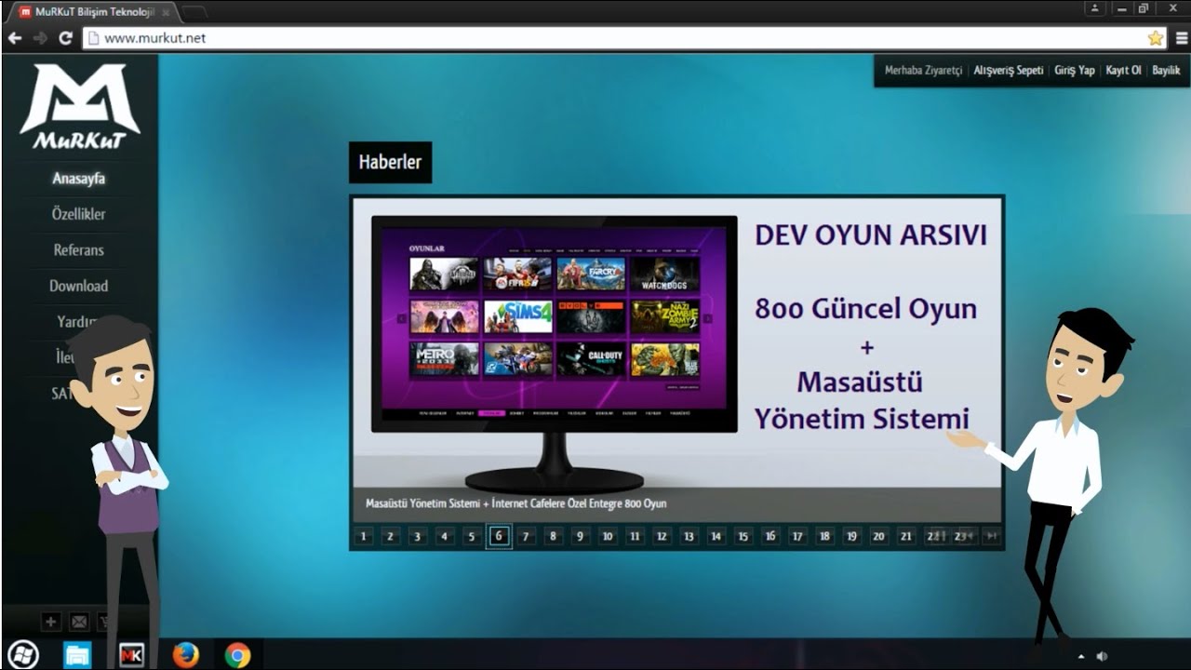Switch to news slide 10

point(608,536)
